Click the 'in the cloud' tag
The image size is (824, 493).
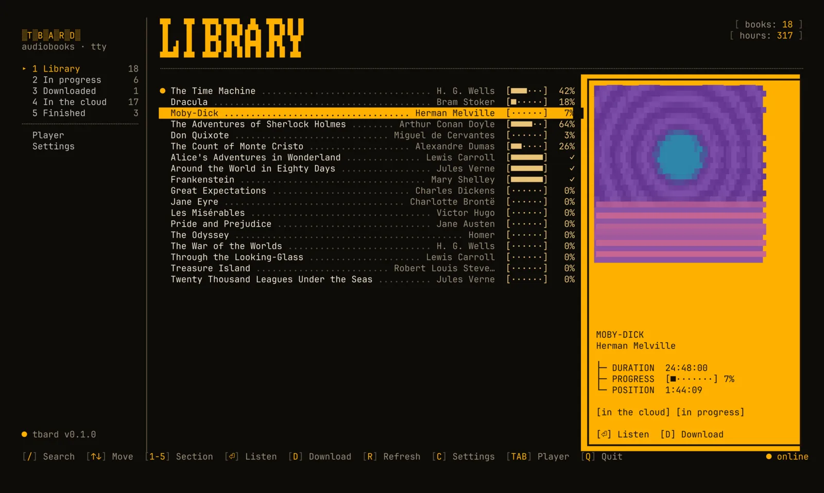point(633,412)
